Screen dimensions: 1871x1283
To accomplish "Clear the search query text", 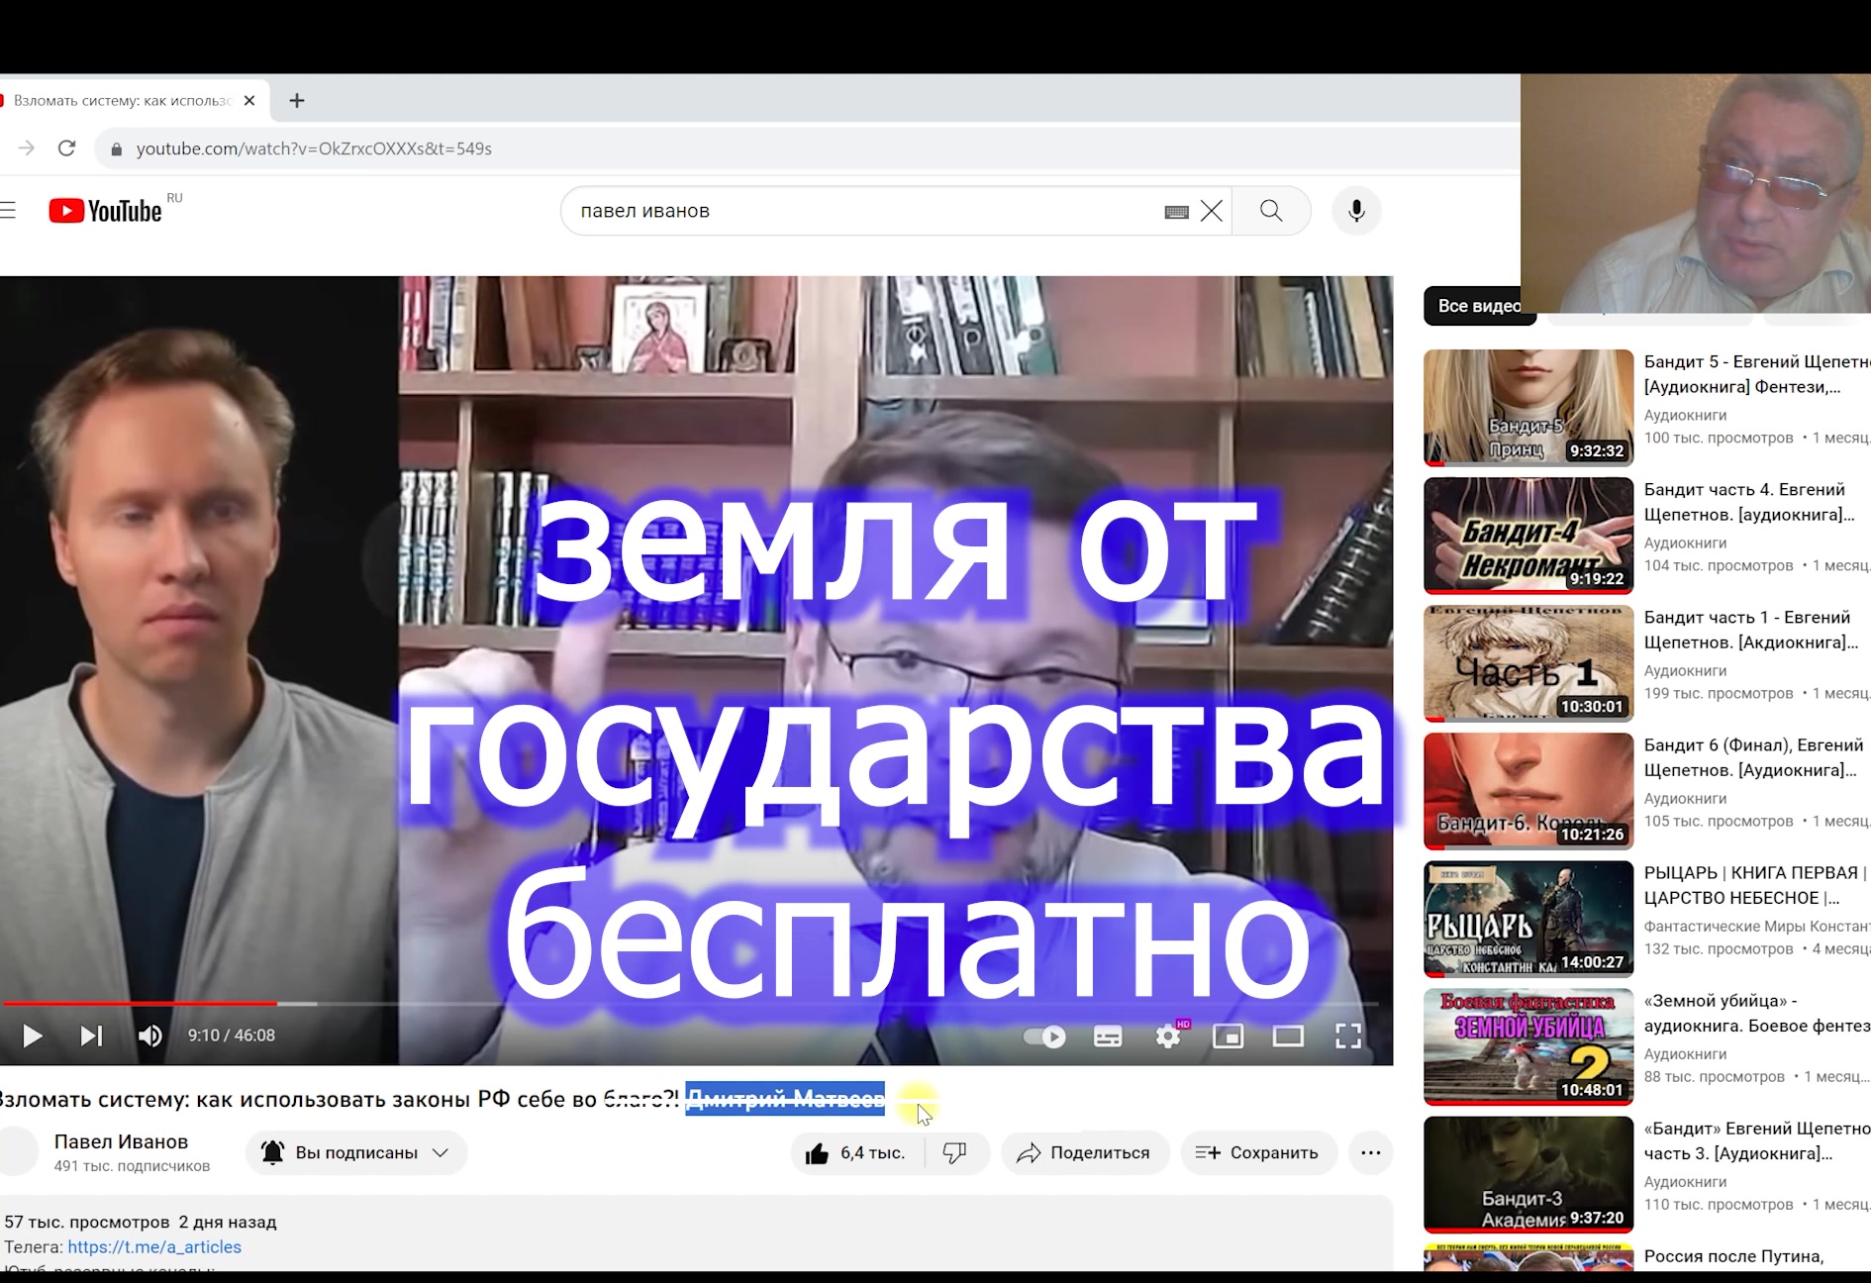I will [1211, 211].
